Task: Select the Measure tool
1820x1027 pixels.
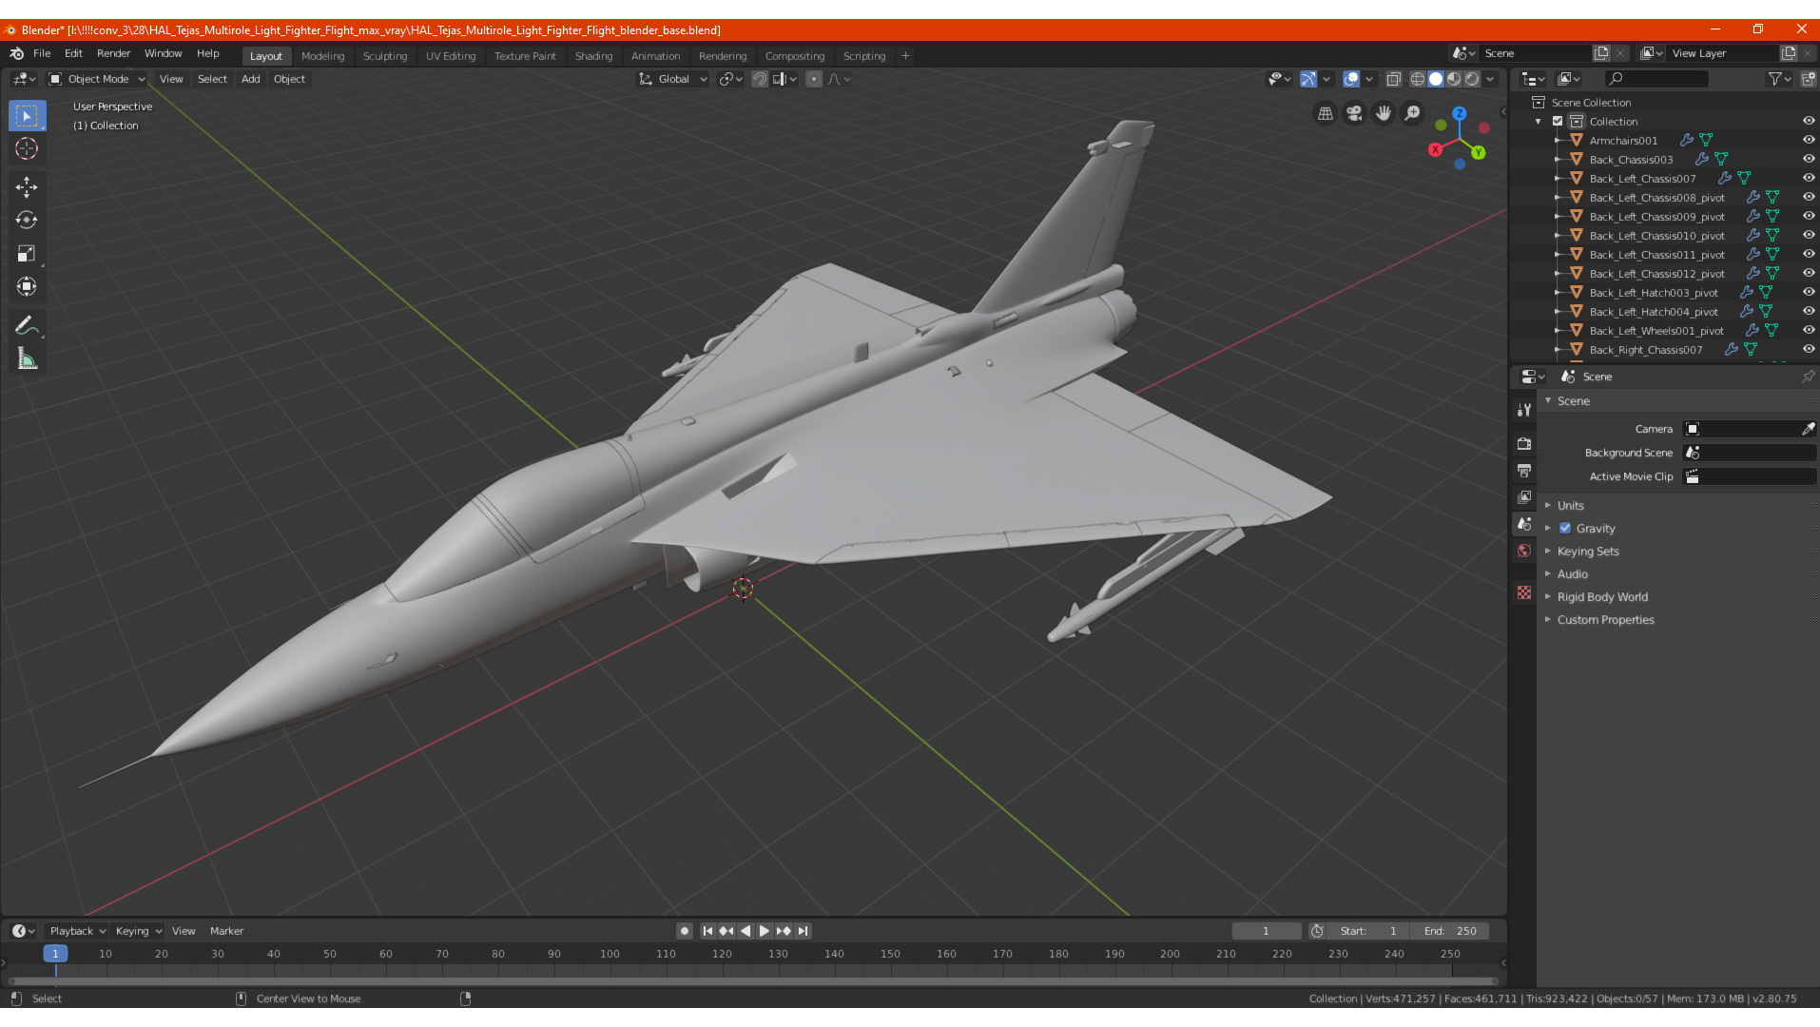Action: click(27, 358)
